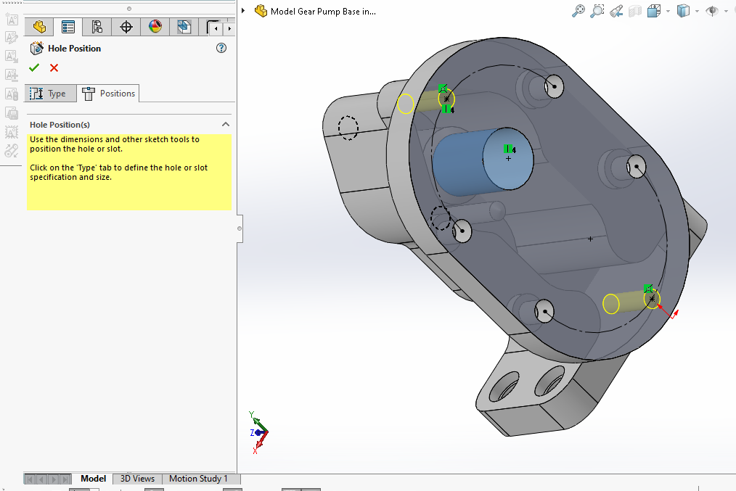
Task: Click the Zoom to Fit icon
Action: pos(578,11)
